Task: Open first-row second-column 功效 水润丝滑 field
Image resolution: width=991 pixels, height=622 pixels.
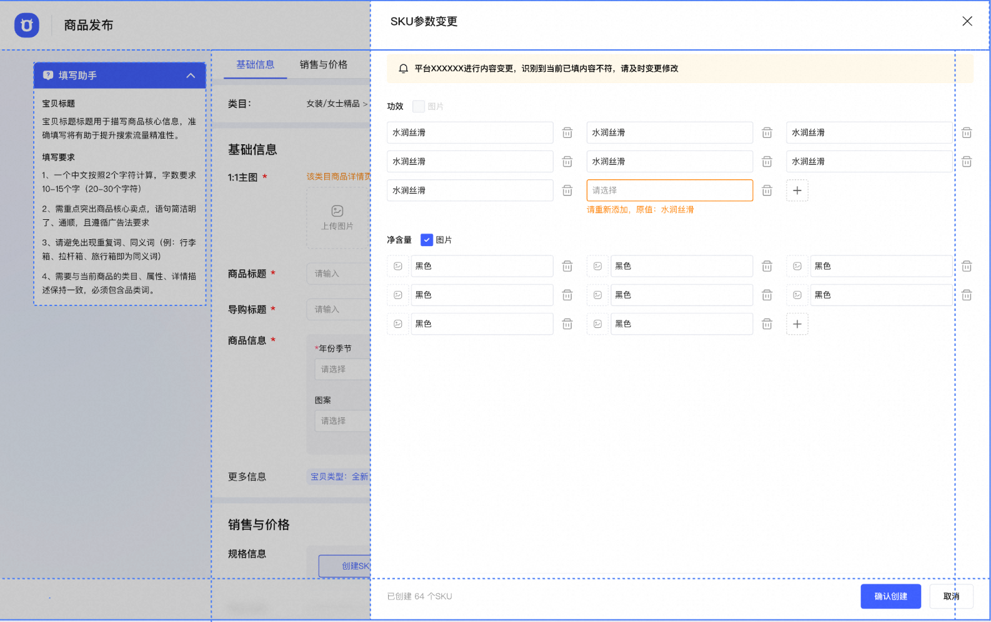Action: 669,132
